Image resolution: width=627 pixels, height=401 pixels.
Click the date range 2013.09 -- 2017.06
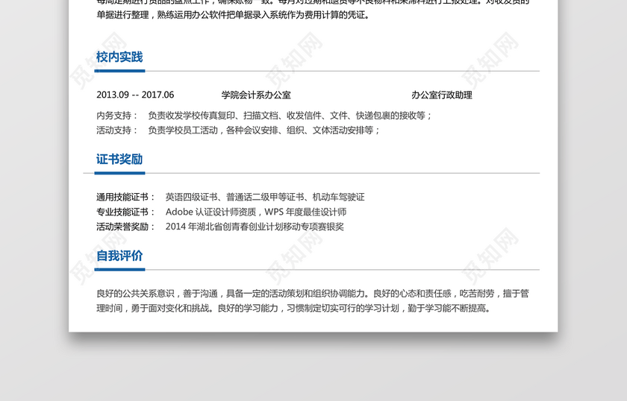135,95
